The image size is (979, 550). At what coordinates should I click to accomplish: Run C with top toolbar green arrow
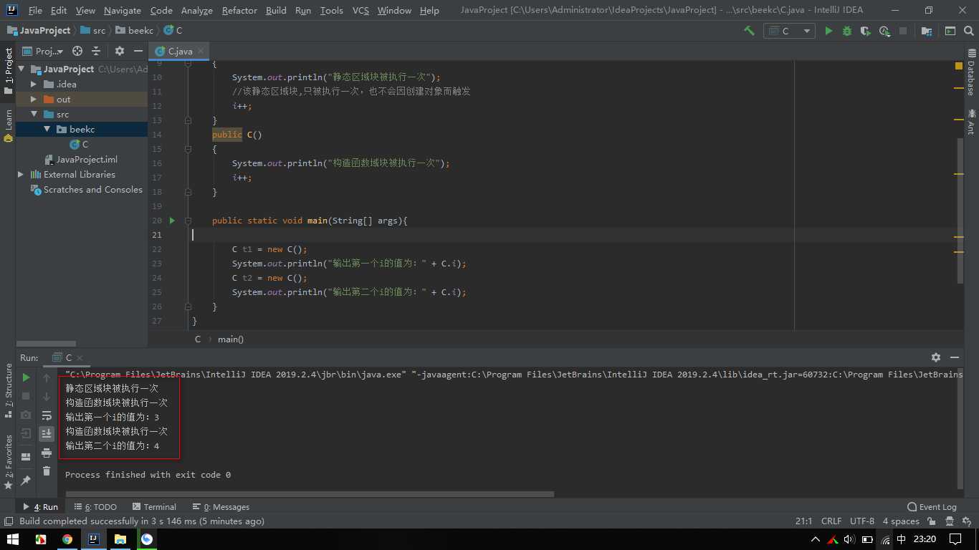point(828,31)
